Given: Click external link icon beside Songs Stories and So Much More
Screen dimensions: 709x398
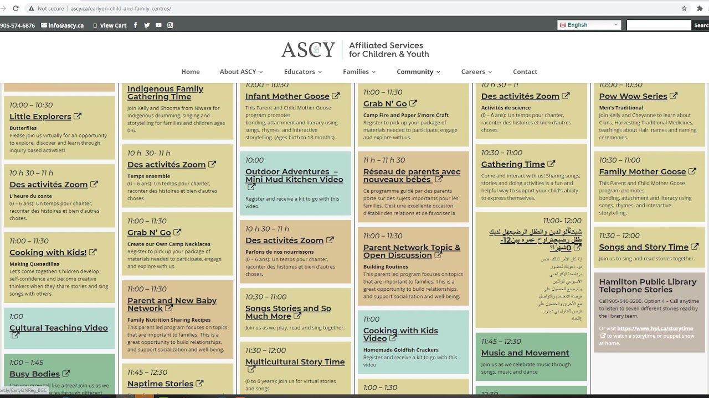Looking at the screenshot, I should point(297,316).
